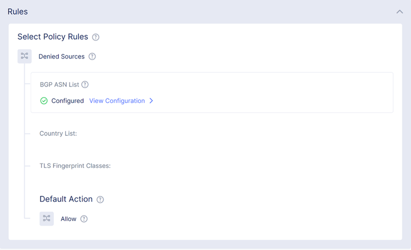
Task: Collapse the Rules section chevron
Action: pos(399,11)
